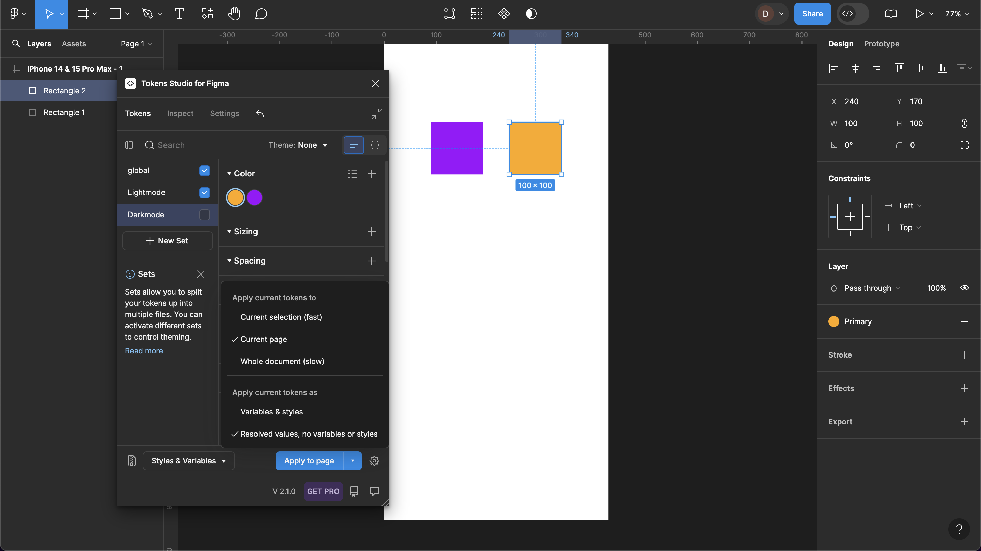The width and height of the screenshot is (981, 551).
Task: Select the Hand tool in toolbar
Action: pos(234,14)
